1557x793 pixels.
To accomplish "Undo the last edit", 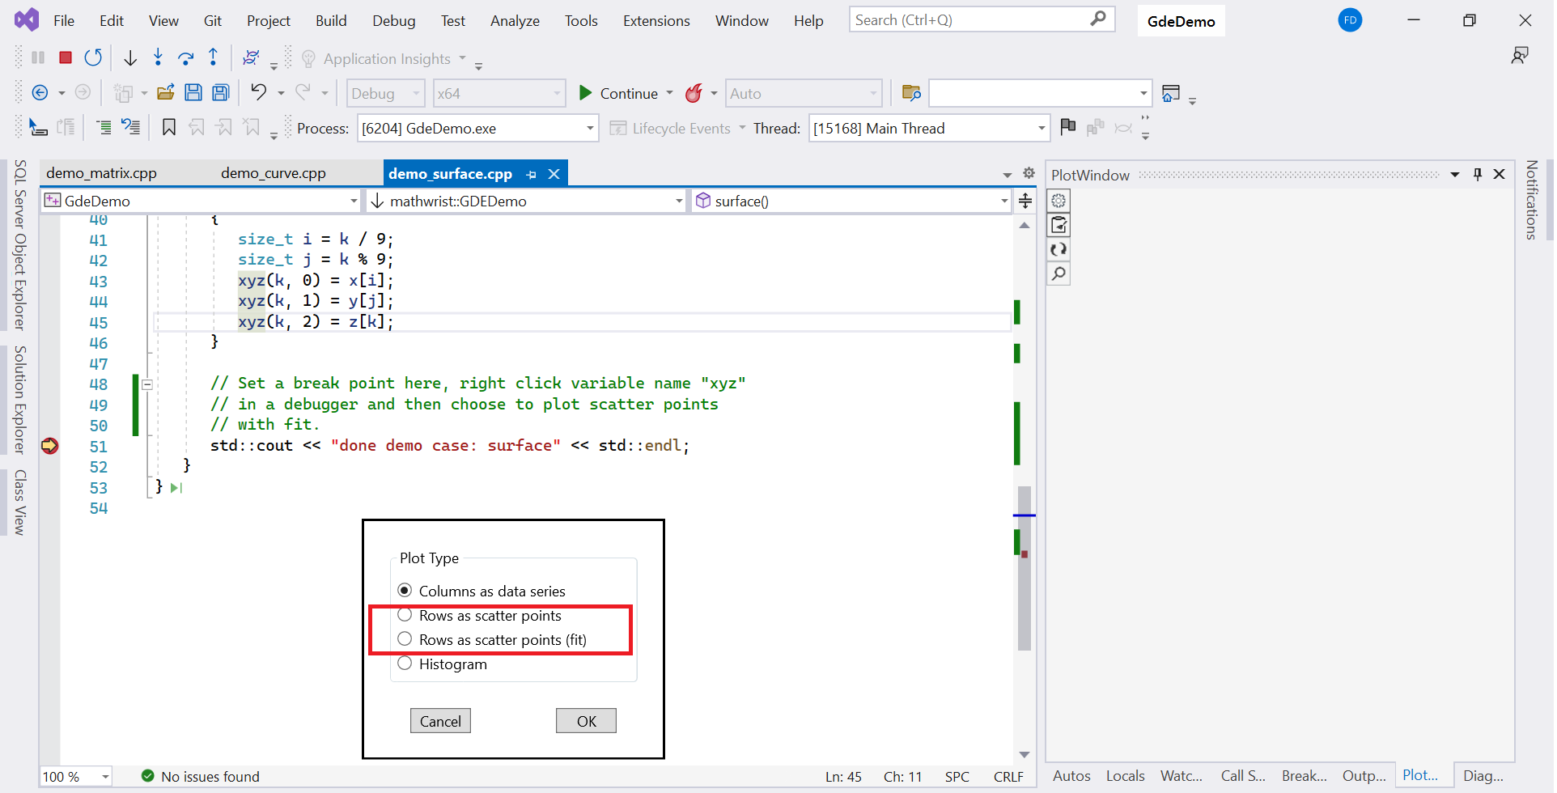I will pos(258,92).
